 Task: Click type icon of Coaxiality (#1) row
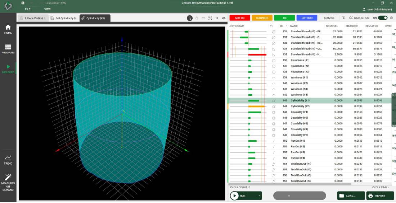click(x=274, y=112)
